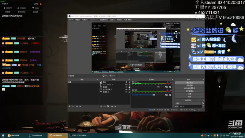Mute the 麦克风/Aux speaker icon
The width and height of the screenshot is (245, 138).
(x=167, y=87)
